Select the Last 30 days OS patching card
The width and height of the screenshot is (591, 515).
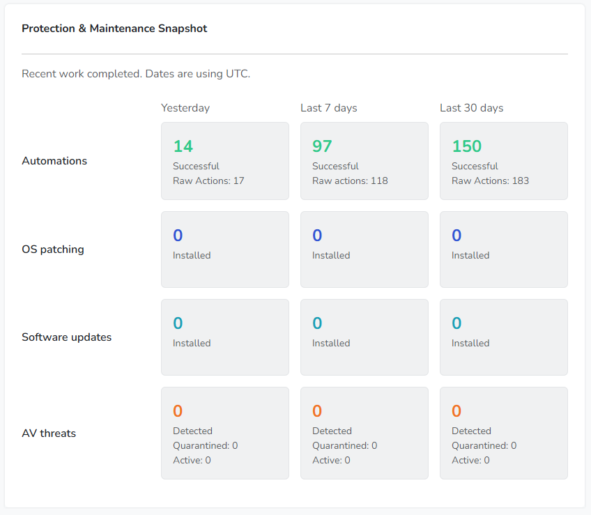coord(503,249)
